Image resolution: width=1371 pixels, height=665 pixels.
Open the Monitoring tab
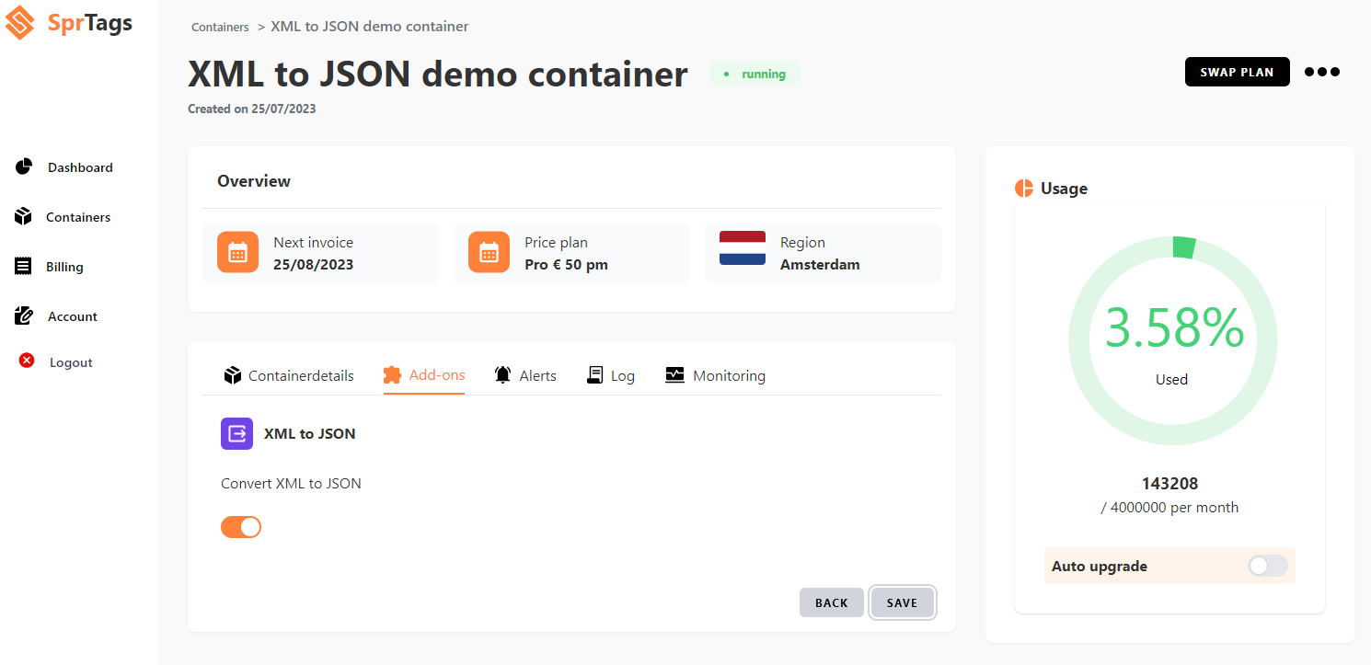click(715, 375)
